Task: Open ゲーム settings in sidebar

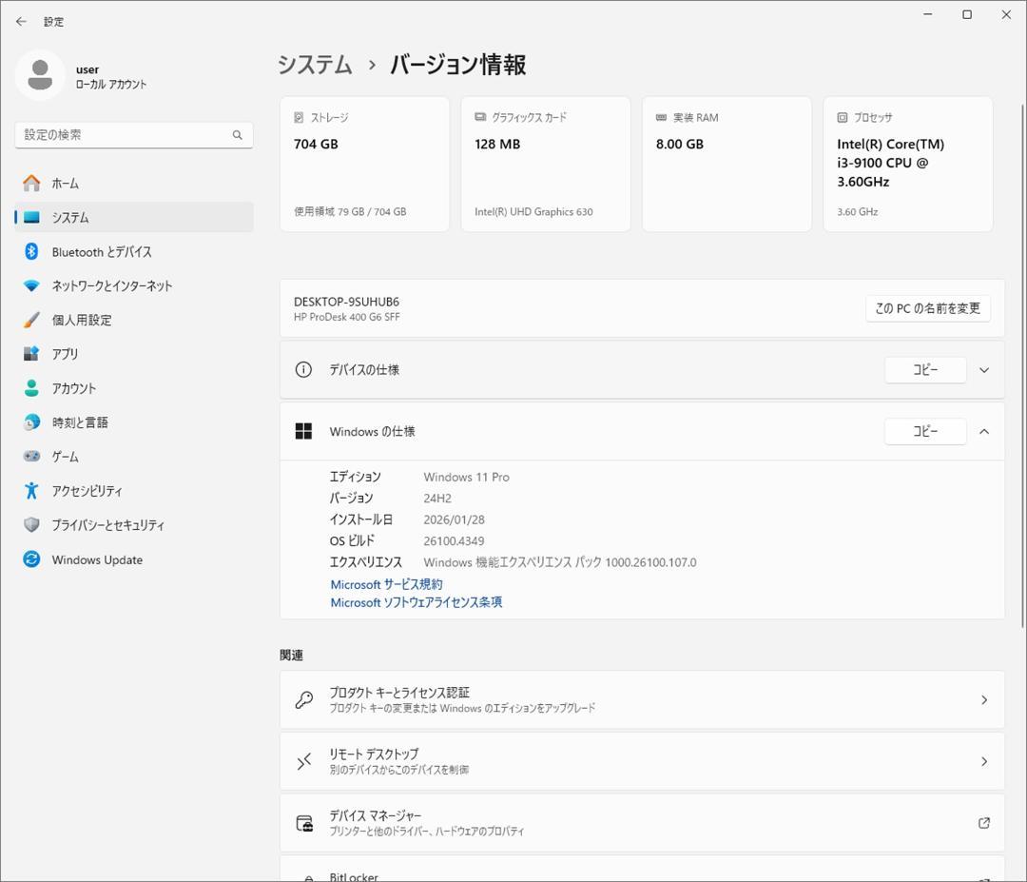Action: pos(134,457)
